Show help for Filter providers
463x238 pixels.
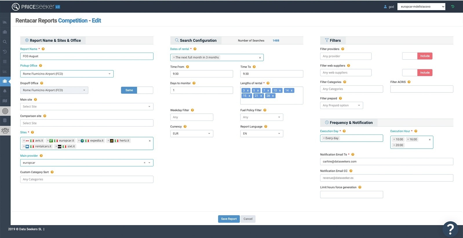(x=343, y=49)
